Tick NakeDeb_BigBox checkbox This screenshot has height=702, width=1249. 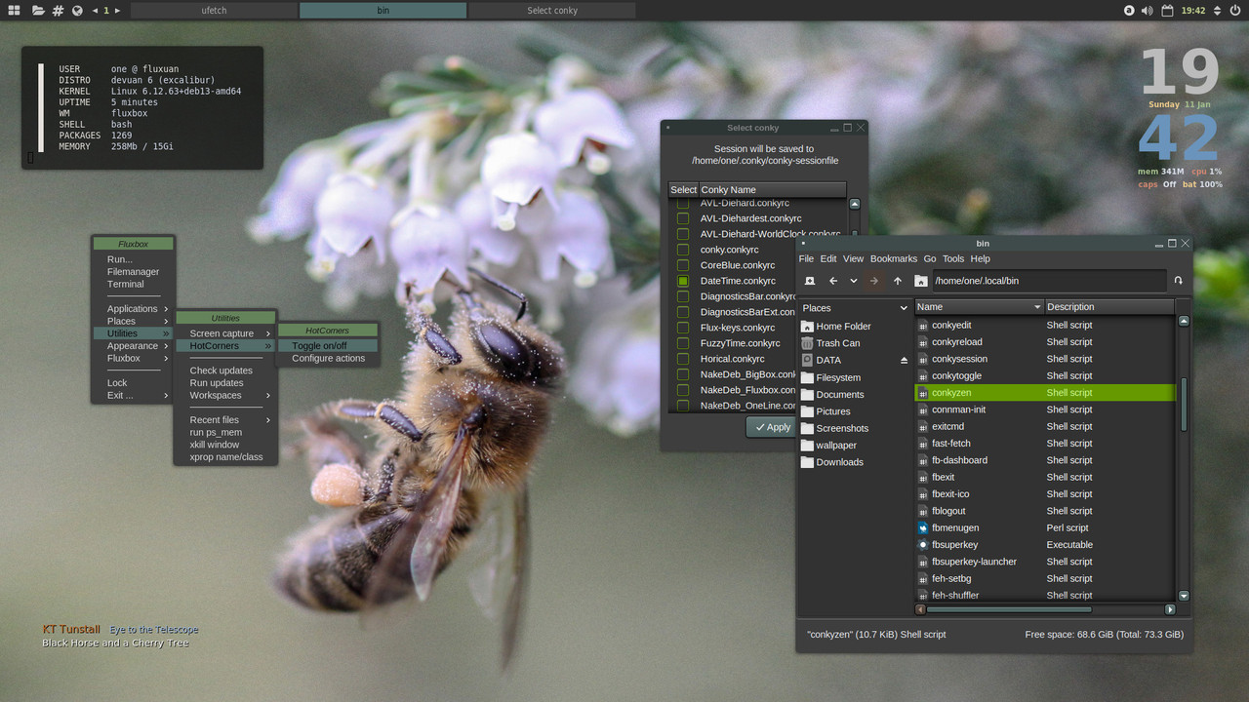(x=683, y=374)
